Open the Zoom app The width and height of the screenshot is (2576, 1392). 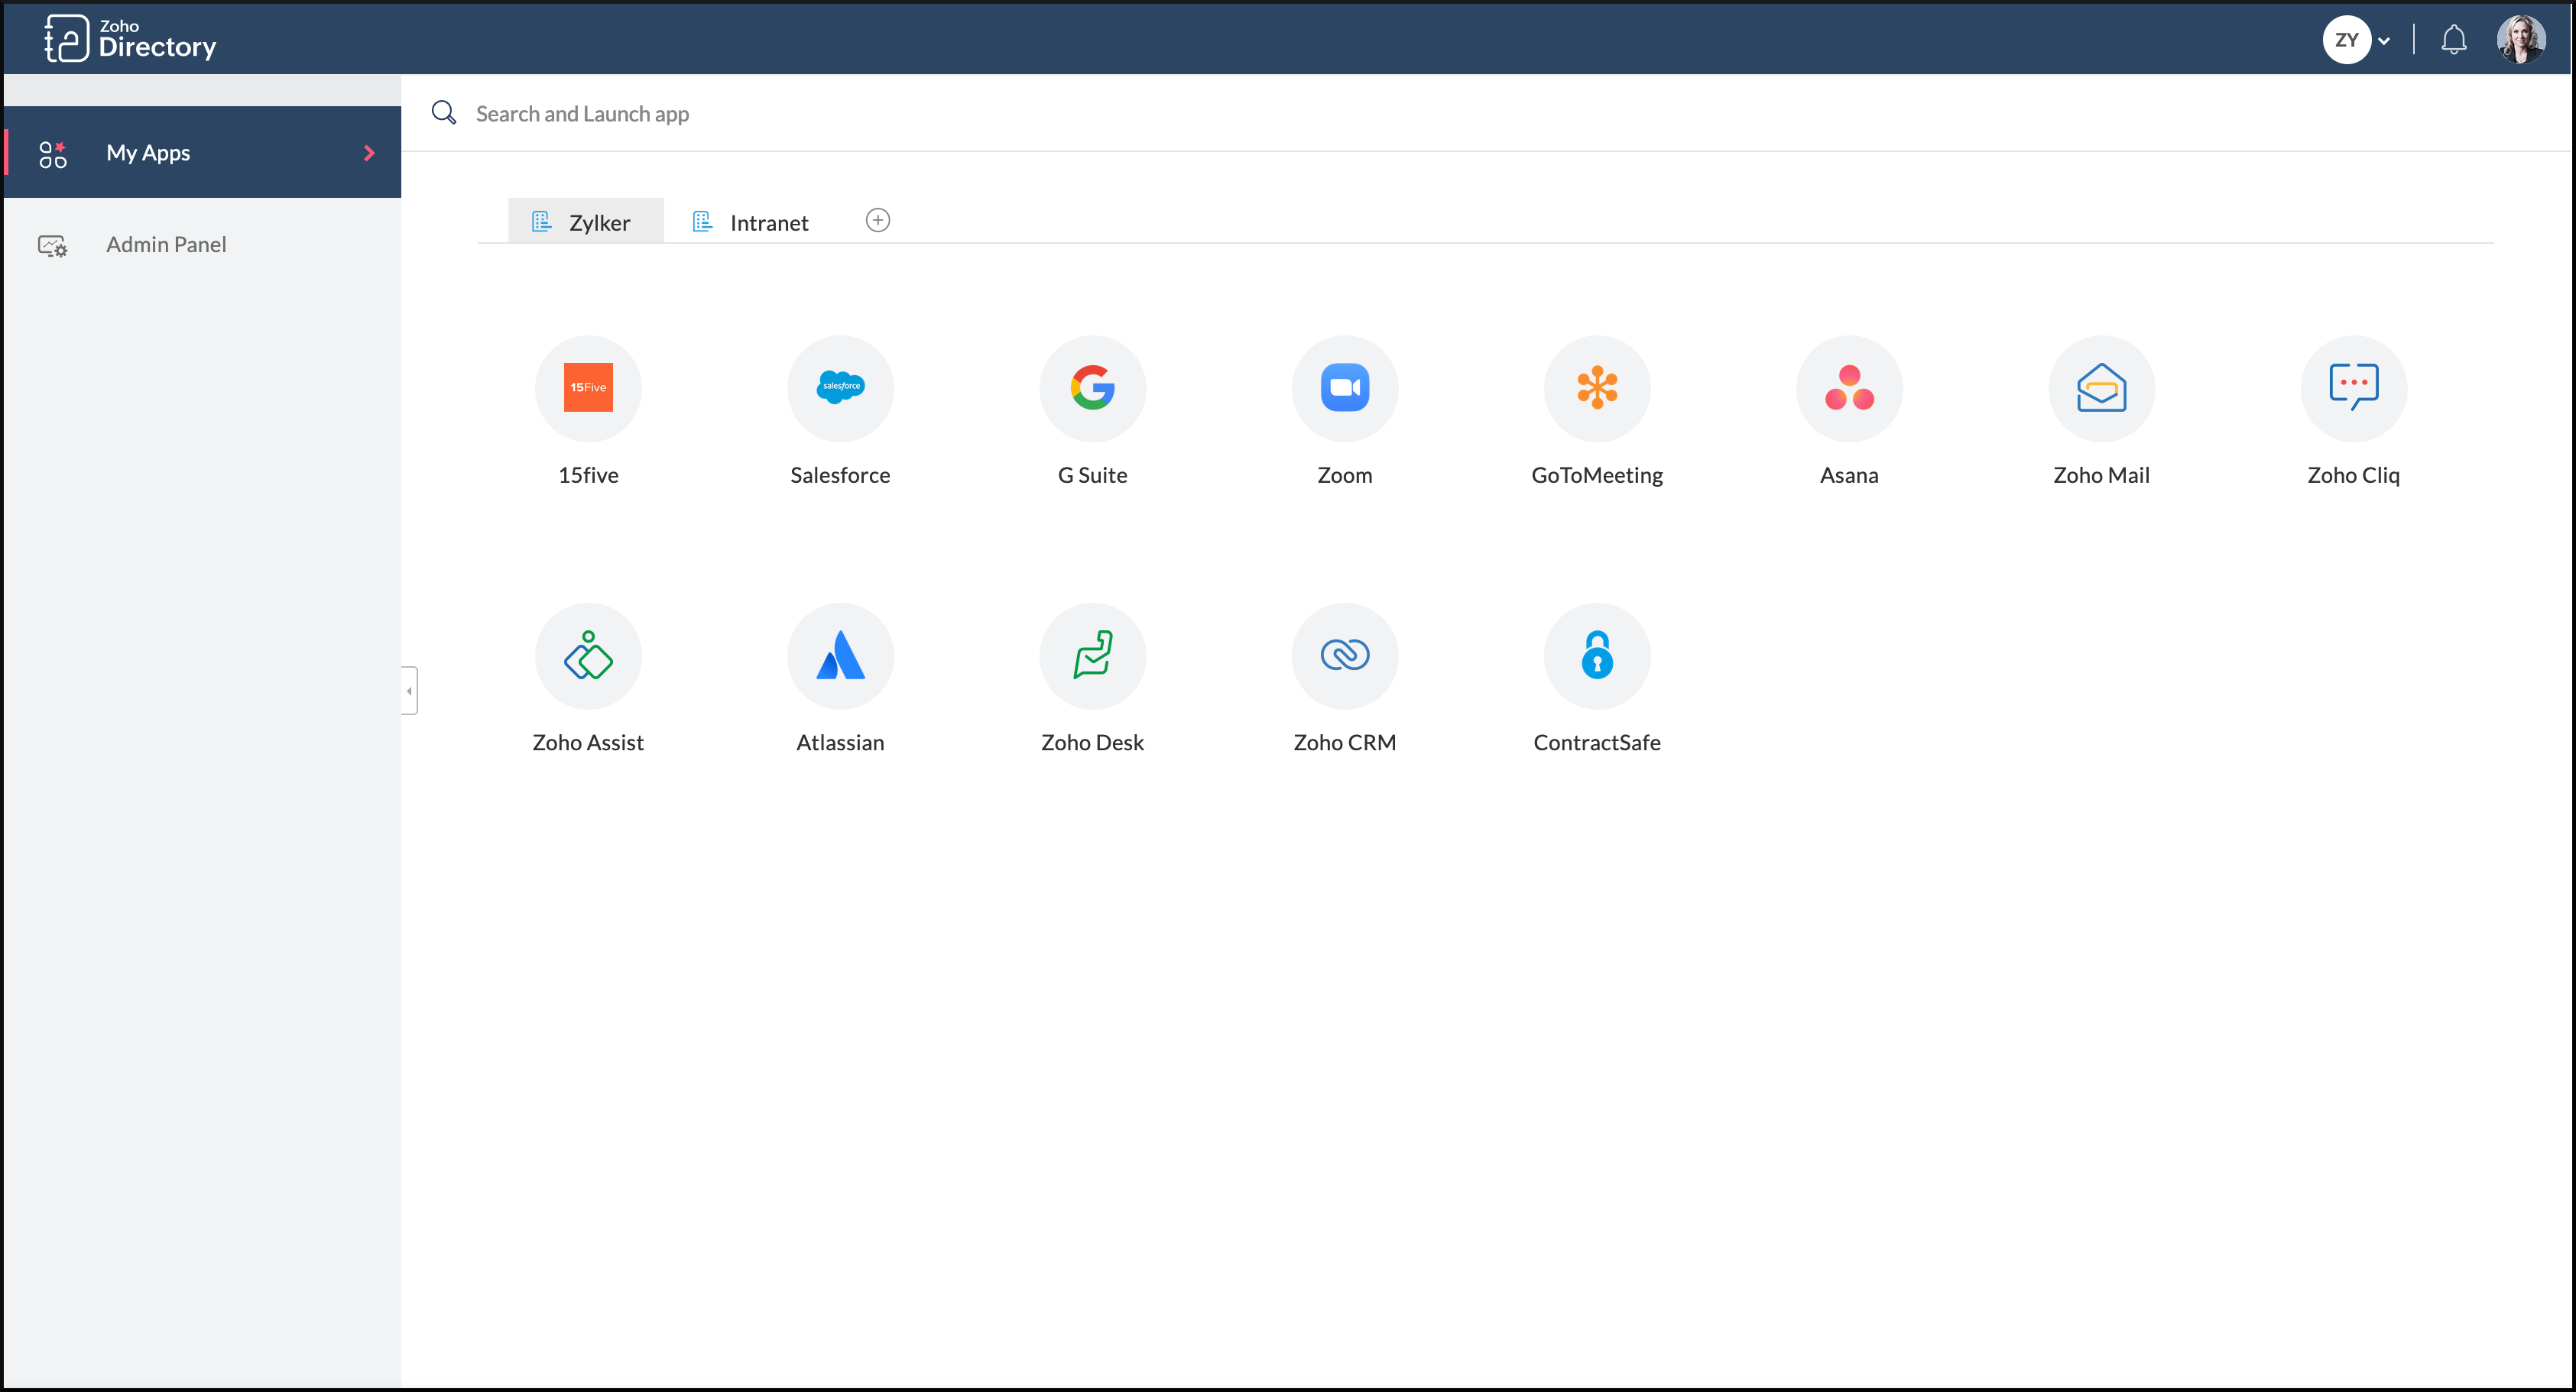[x=1344, y=387]
